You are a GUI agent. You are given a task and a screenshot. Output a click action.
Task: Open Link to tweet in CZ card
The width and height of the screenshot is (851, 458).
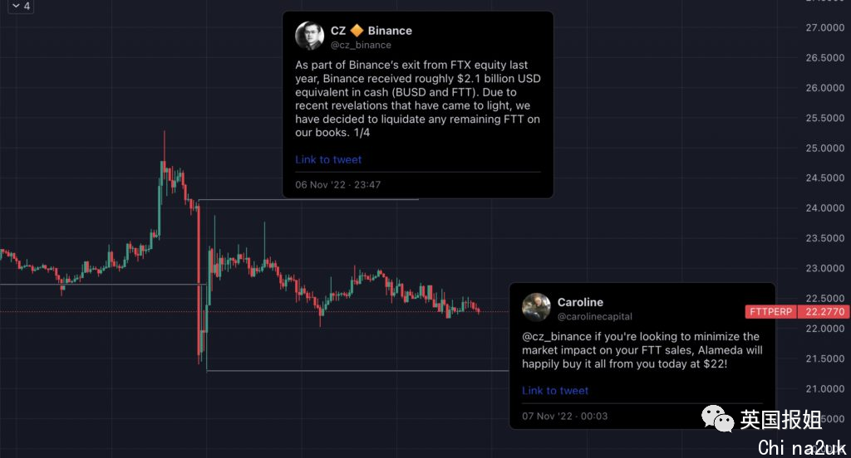click(x=328, y=160)
